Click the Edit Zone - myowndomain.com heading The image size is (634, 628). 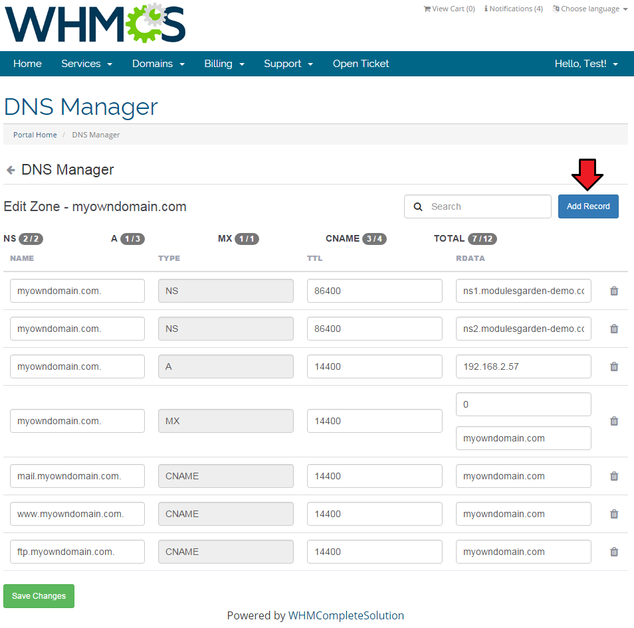[x=95, y=206]
